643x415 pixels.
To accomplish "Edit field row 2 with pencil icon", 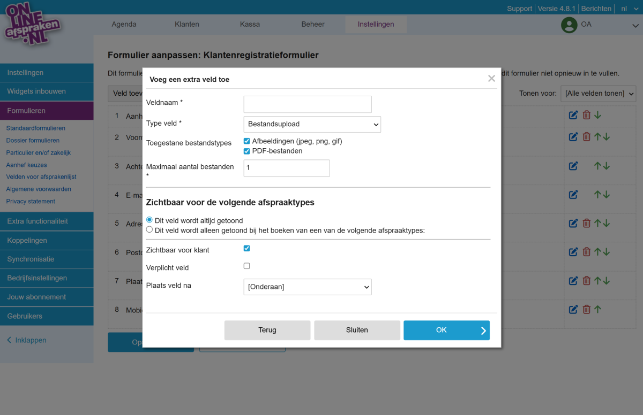I will coord(573,136).
